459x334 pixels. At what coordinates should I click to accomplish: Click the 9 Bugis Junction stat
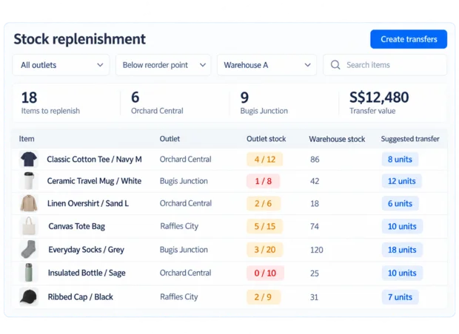(264, 103)
